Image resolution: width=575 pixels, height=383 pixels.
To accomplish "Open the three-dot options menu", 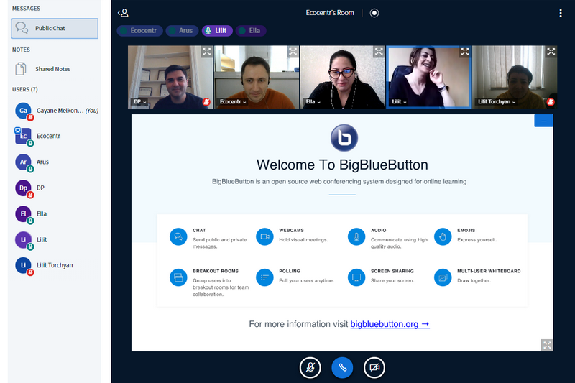I will (561, 13).
